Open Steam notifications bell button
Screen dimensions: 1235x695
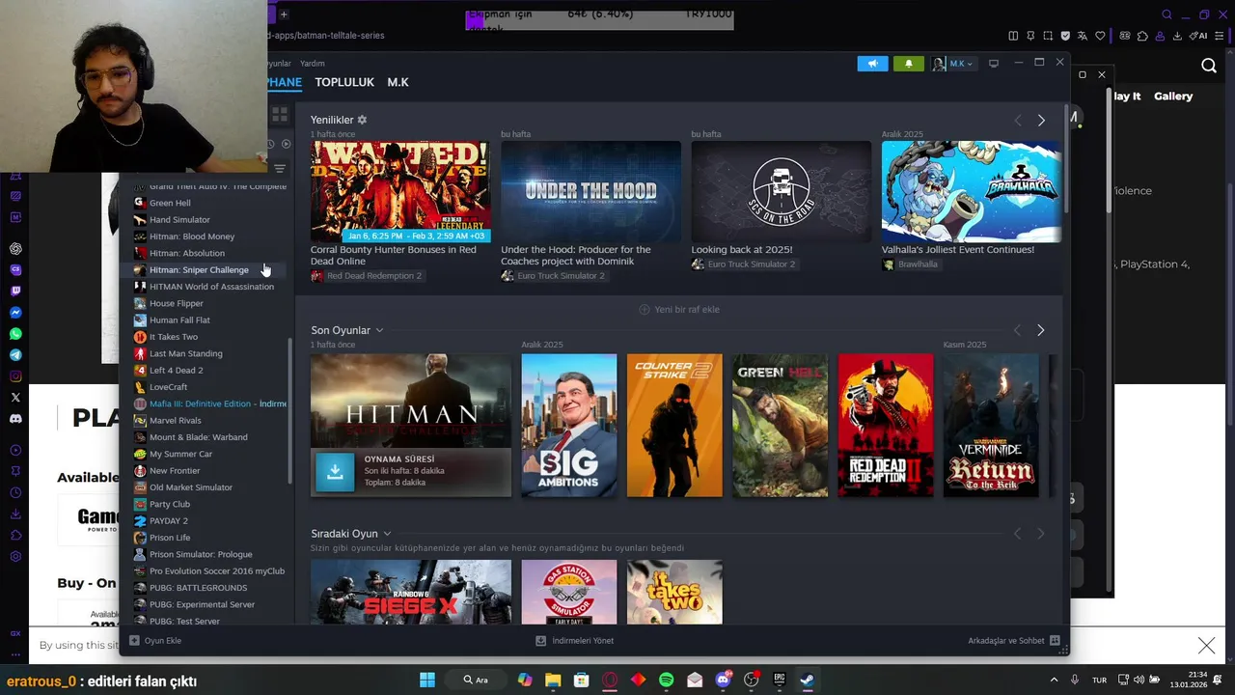pyautogui.click(x=908, y=64)
